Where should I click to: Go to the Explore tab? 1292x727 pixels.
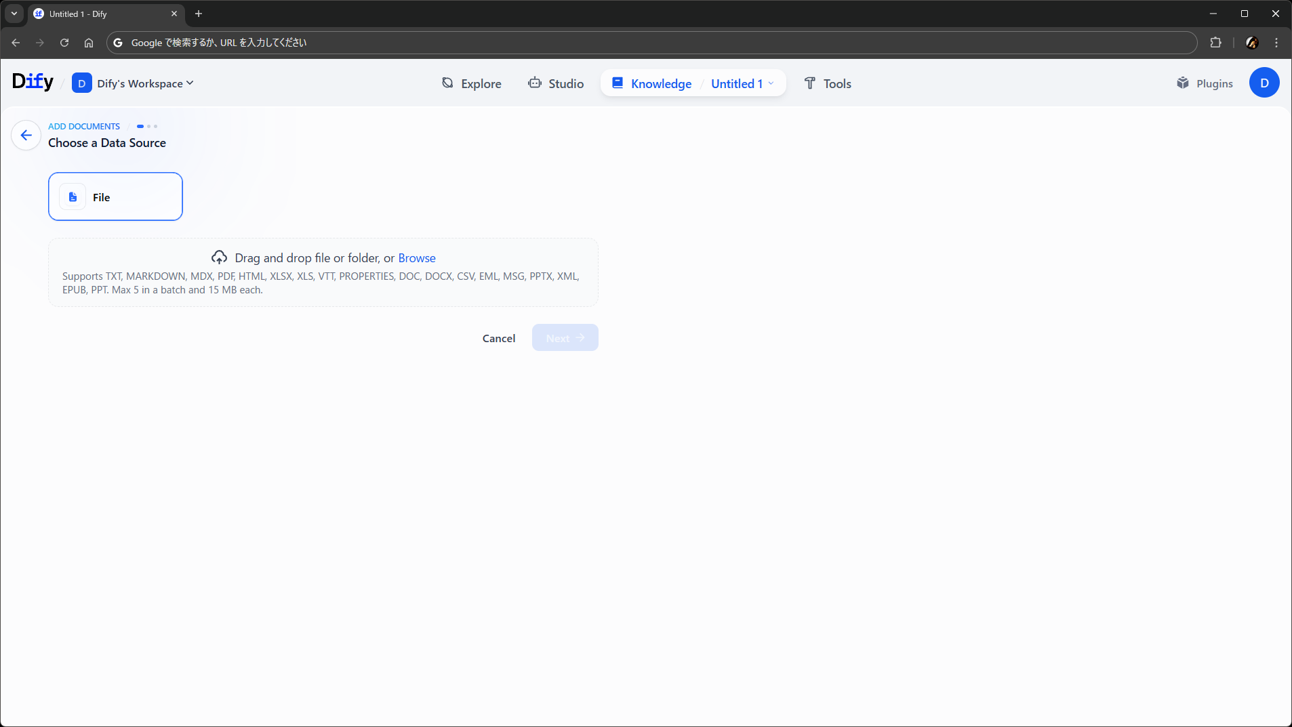click(x=472, y=83)
